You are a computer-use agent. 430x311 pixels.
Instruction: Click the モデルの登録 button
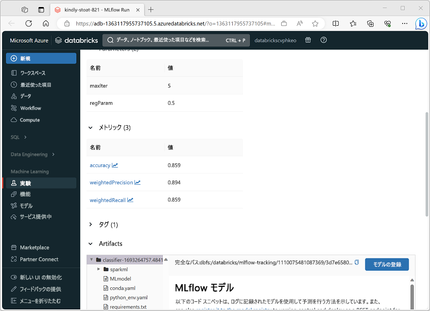[x=386, y=264]
